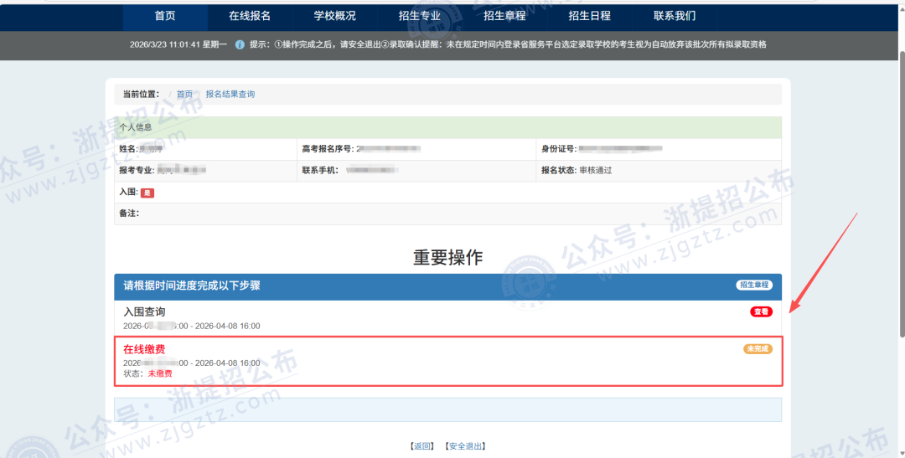Open 在线报名 in the navigation bar
Image resolution: width=905 pixels, height=458 pixels.
[x=250, y=16]
